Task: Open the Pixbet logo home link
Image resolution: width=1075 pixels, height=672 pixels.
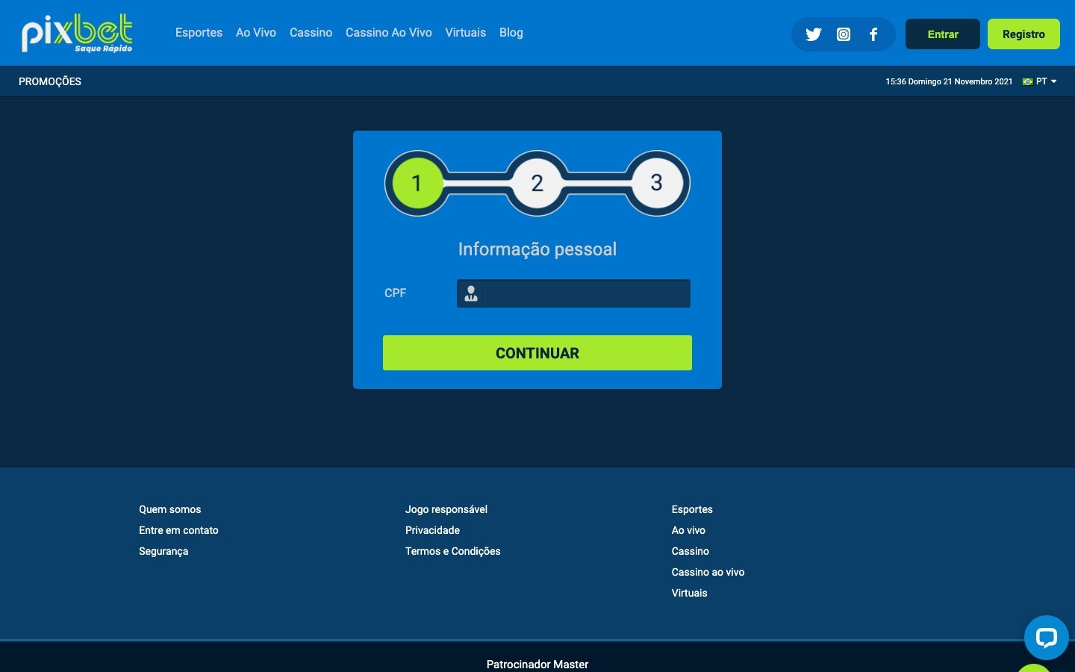Action: click(x=77, y=34)
